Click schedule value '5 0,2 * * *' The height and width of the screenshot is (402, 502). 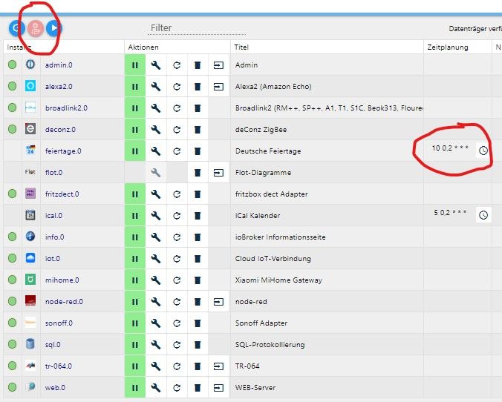click(x=450, y=213)
